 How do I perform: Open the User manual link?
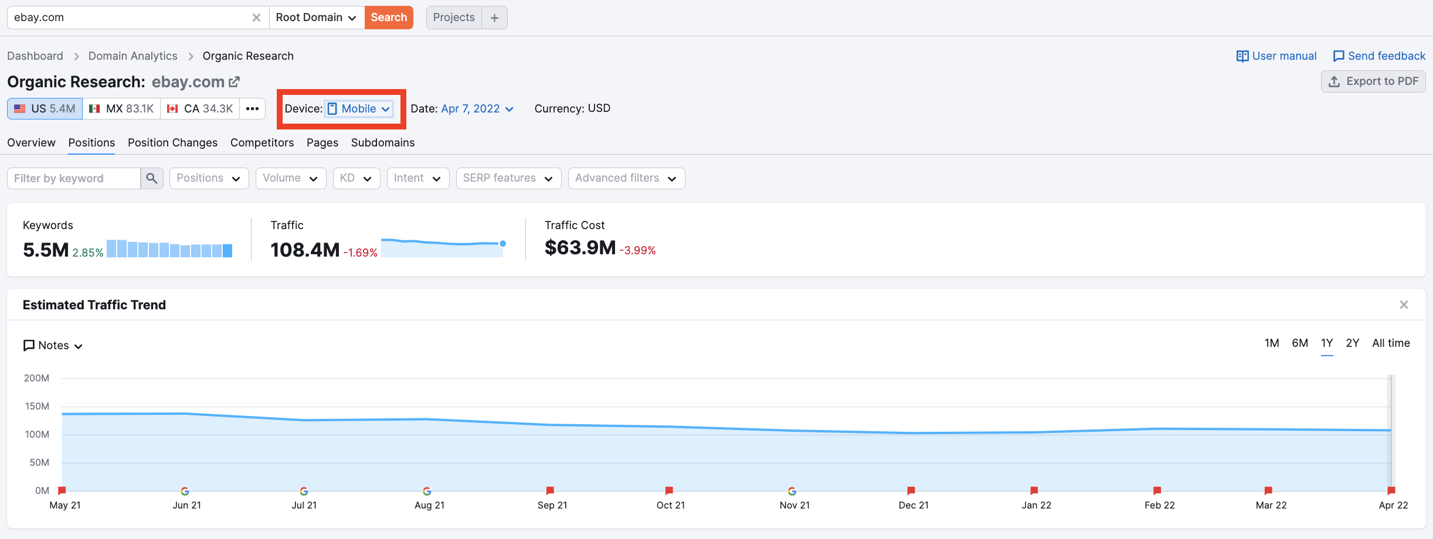(1276, 56)
